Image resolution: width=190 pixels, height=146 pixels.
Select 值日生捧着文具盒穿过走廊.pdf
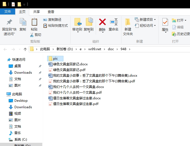point(73,104)
